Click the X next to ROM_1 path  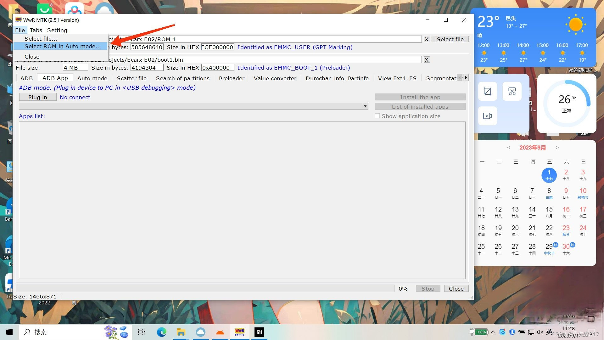427,39
